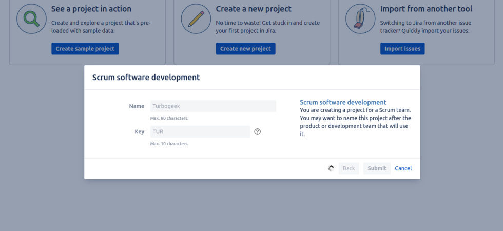Click the Submit button
The width and height of the screenshot is (503, 231).
coord(377,168)
